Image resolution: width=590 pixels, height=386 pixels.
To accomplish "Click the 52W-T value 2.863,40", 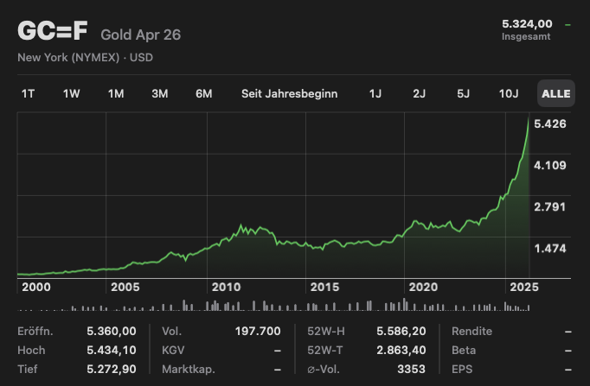I will point(401,351).
